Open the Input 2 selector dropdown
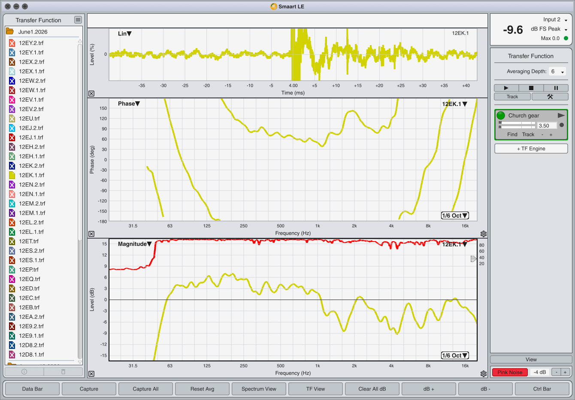Screen dimensions: 575x400 (555, 20)
